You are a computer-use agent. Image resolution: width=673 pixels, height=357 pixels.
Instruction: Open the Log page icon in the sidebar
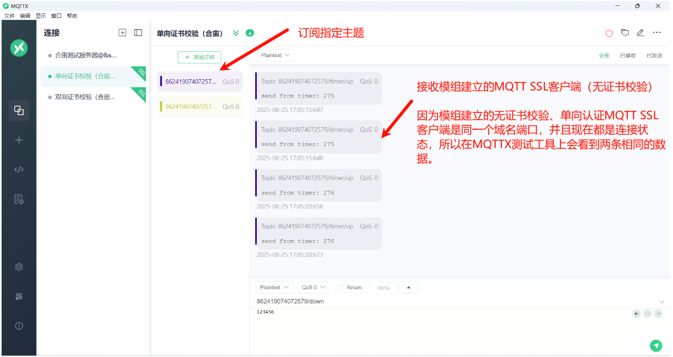point(19,199)
